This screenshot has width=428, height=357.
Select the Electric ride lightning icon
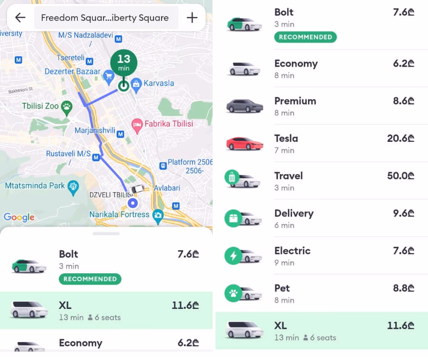tap(233, 257)
